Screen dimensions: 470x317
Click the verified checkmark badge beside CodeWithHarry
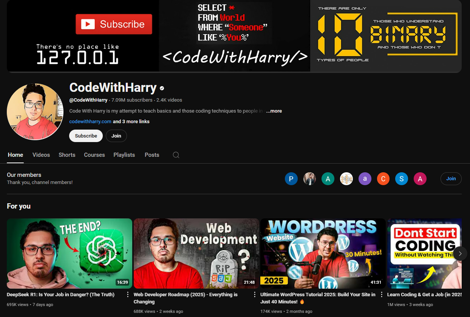[162, 88]
